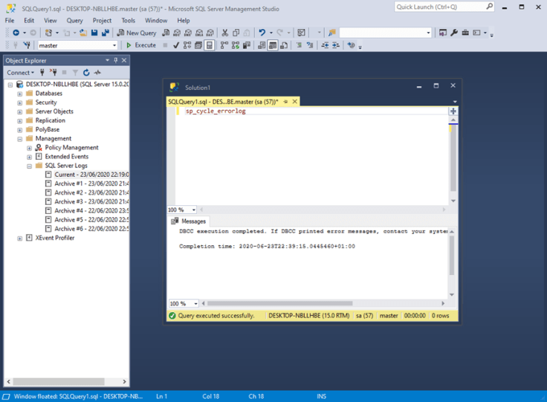
Task: Click the Undo arrow icon
Action: tap(262, 33)
